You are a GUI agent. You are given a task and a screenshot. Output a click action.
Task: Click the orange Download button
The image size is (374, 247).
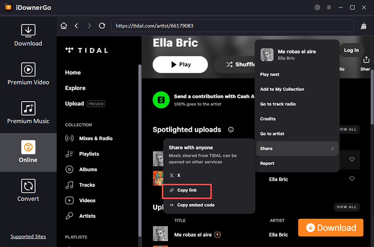pyautogui.click(x=331, y=227)
